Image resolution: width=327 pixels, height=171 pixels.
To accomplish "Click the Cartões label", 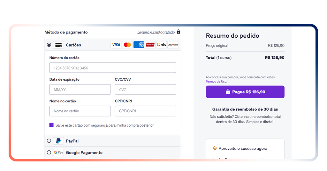I will 73,45.
